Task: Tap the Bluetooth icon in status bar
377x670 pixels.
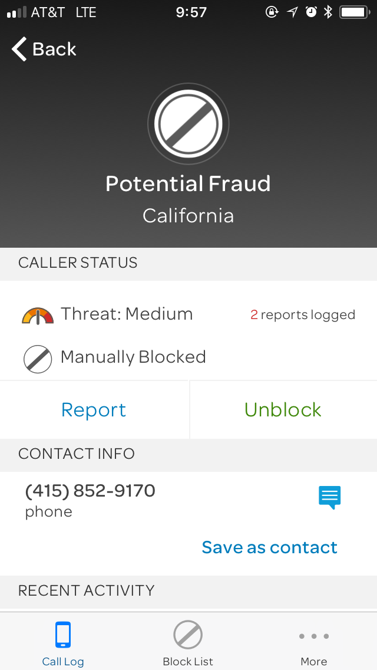Action: 328,12
